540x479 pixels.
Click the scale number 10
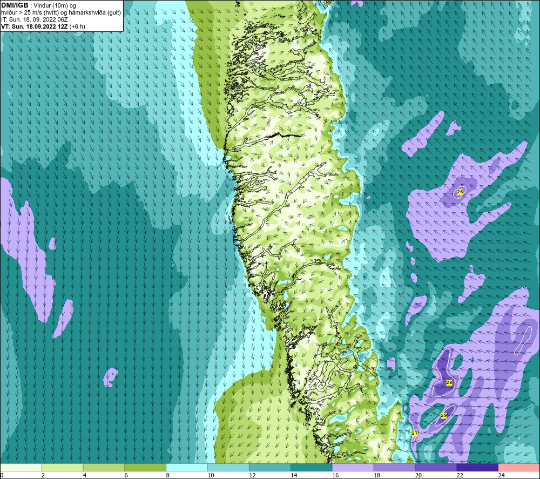tap(211, 475)
